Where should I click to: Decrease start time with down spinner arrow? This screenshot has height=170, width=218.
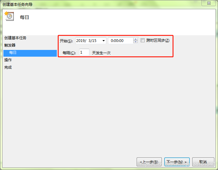click(x=135, y=42)
